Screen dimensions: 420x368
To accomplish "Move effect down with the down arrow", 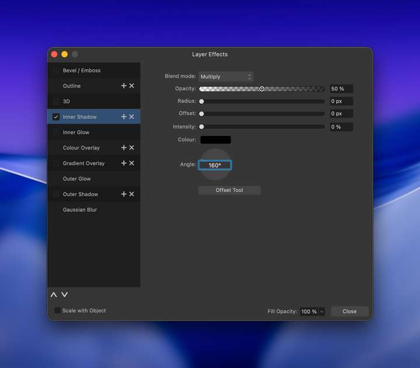I will point(65,295).
